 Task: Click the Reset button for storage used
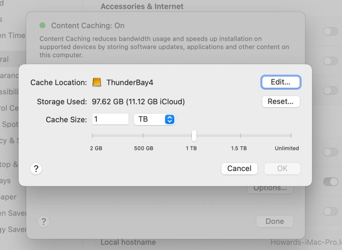coord(281,102)
